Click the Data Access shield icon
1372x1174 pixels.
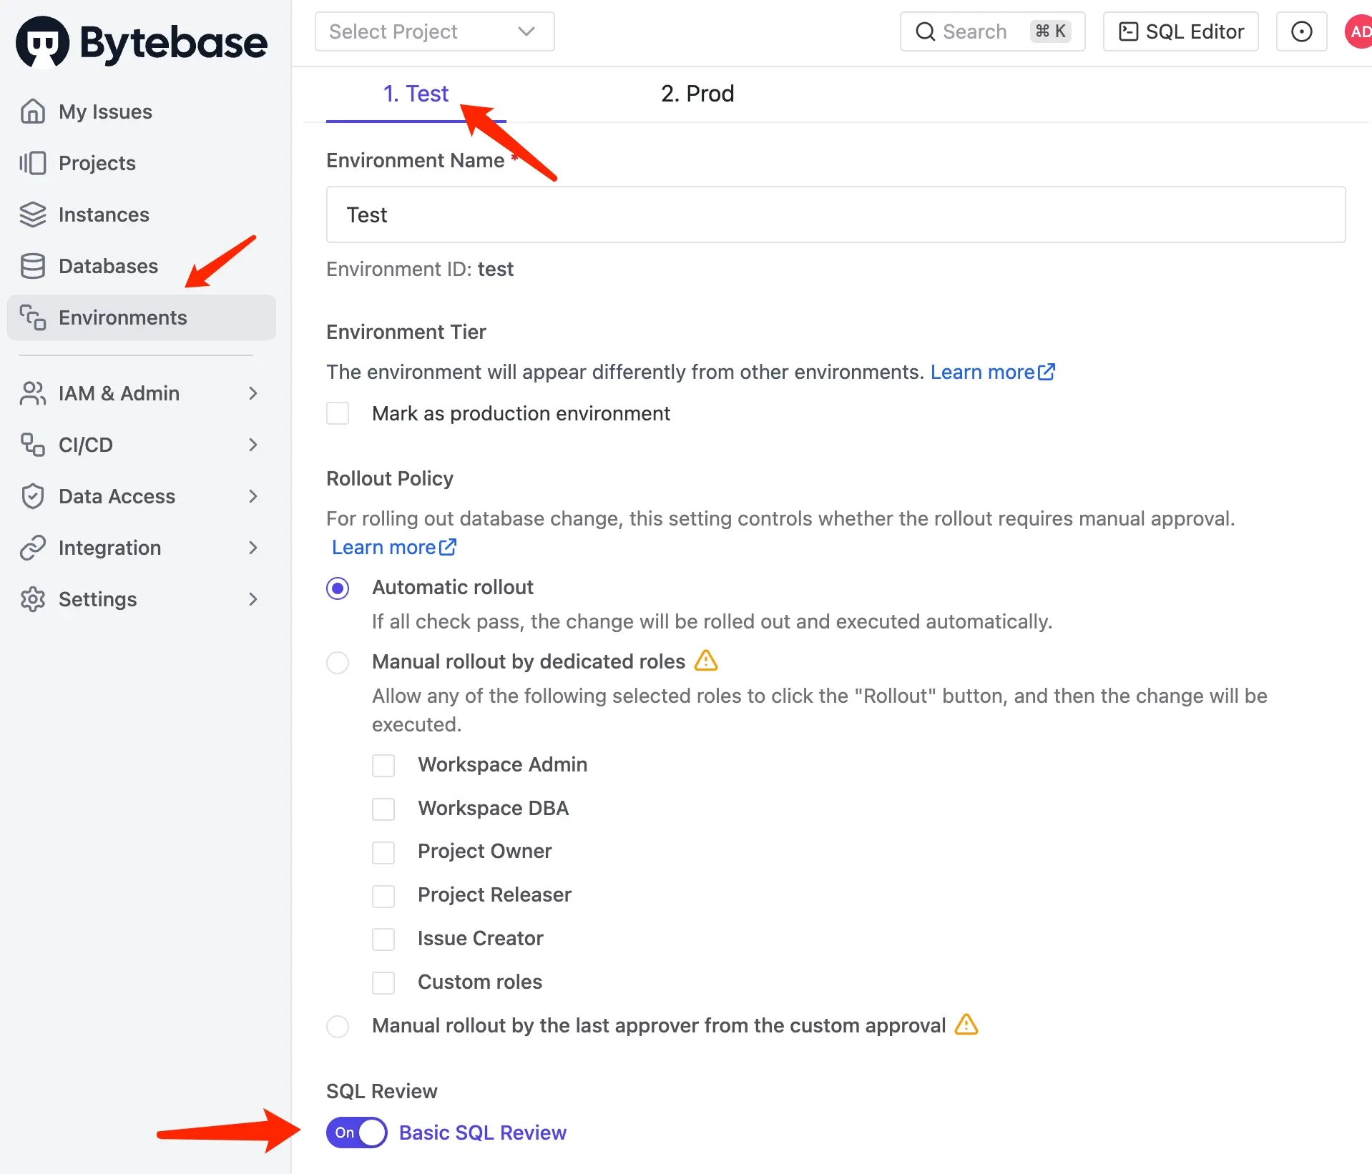point(33,496)
